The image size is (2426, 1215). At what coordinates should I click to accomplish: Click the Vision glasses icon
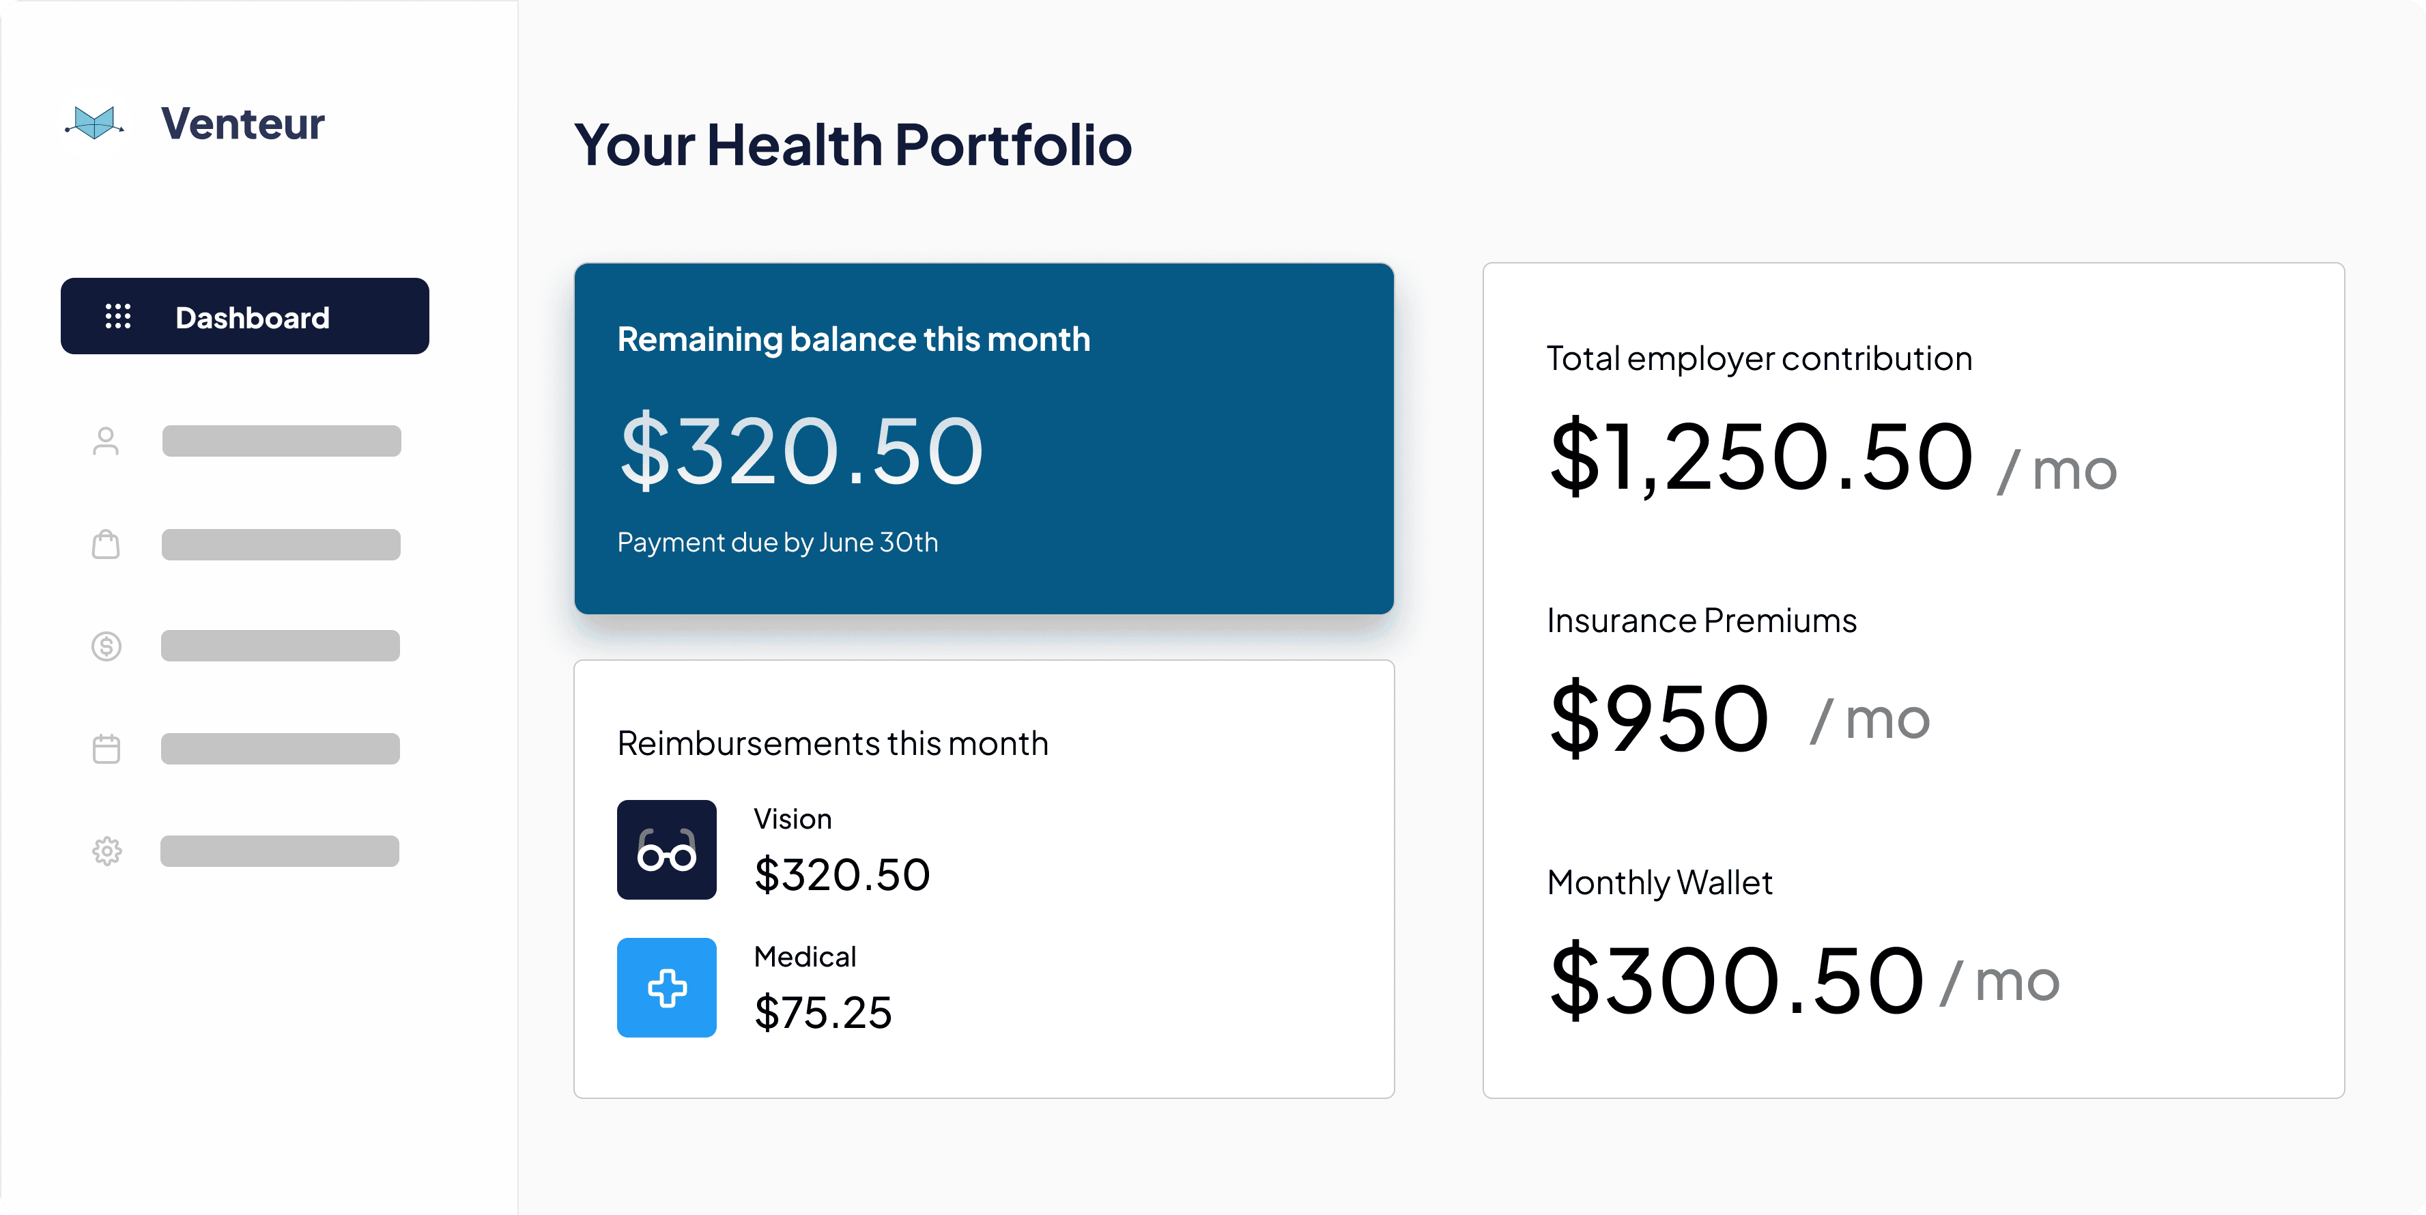[667, 850]
